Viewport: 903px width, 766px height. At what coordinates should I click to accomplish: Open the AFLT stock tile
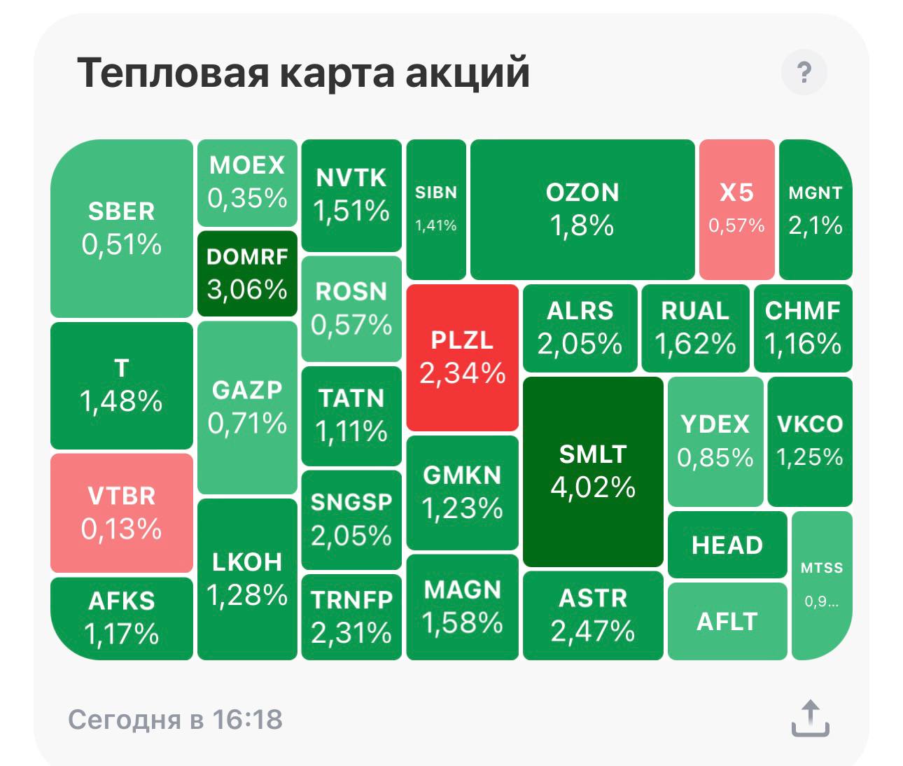point(727,621)
